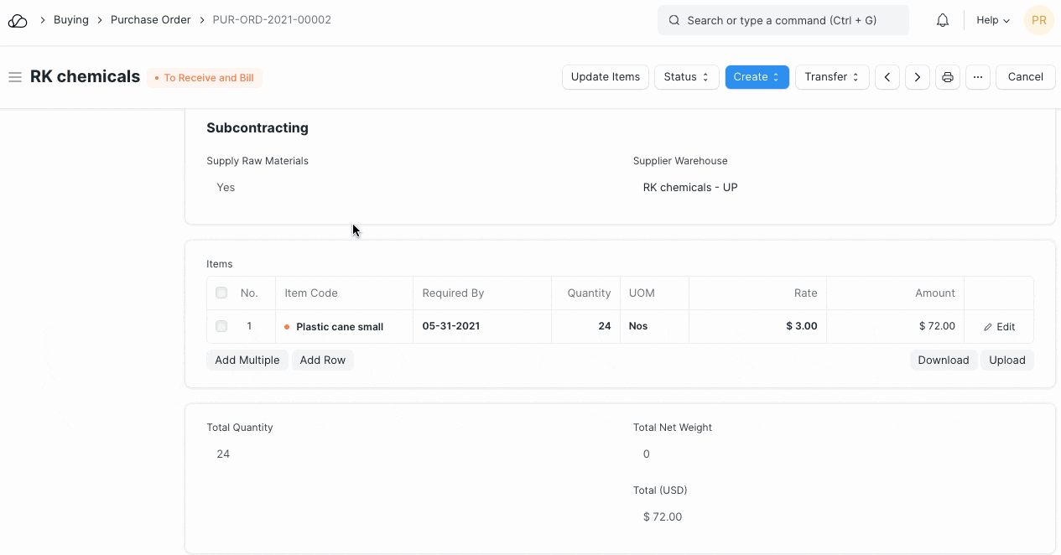Click the print icon

[948, 77]
